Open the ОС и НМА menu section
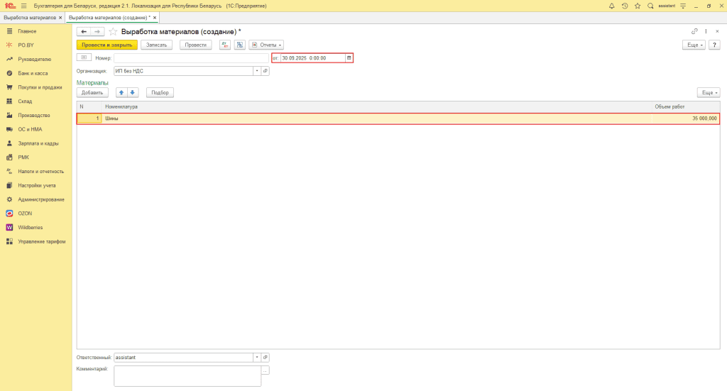 tap(30, 129)
